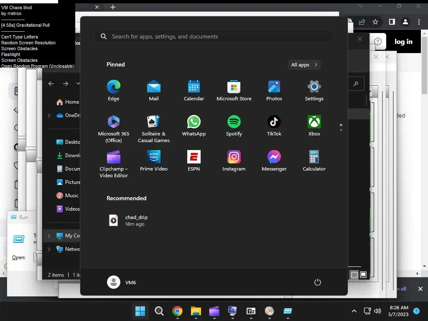Launch Spotify from pinned apps
This screenshot has height=321, width=428.
(x=234, y=125)
